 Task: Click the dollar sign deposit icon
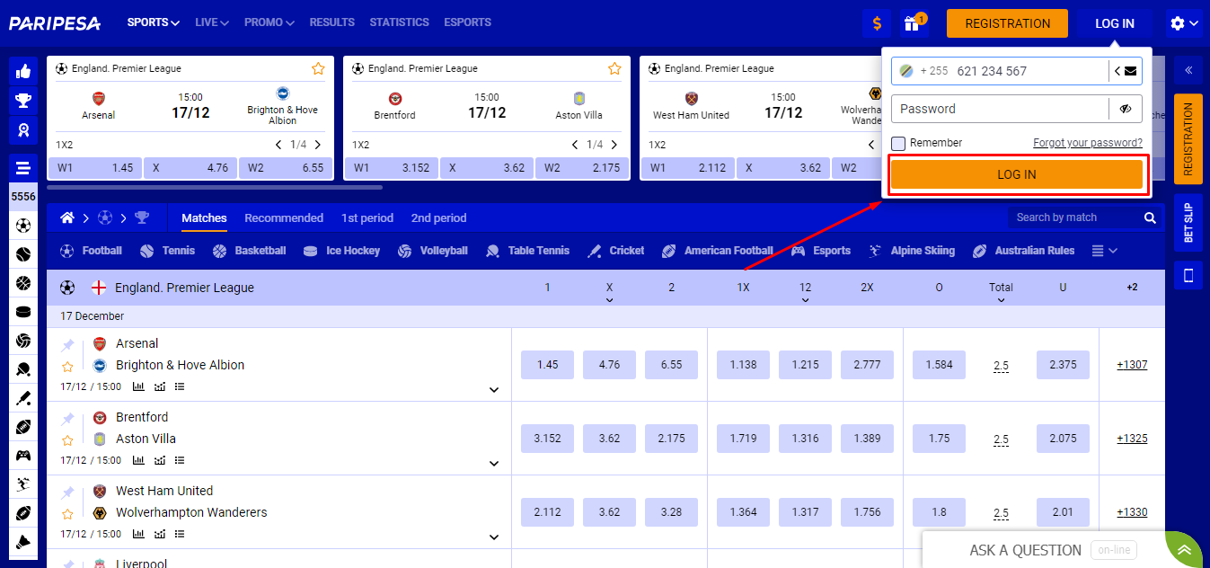tap(876, 23)
